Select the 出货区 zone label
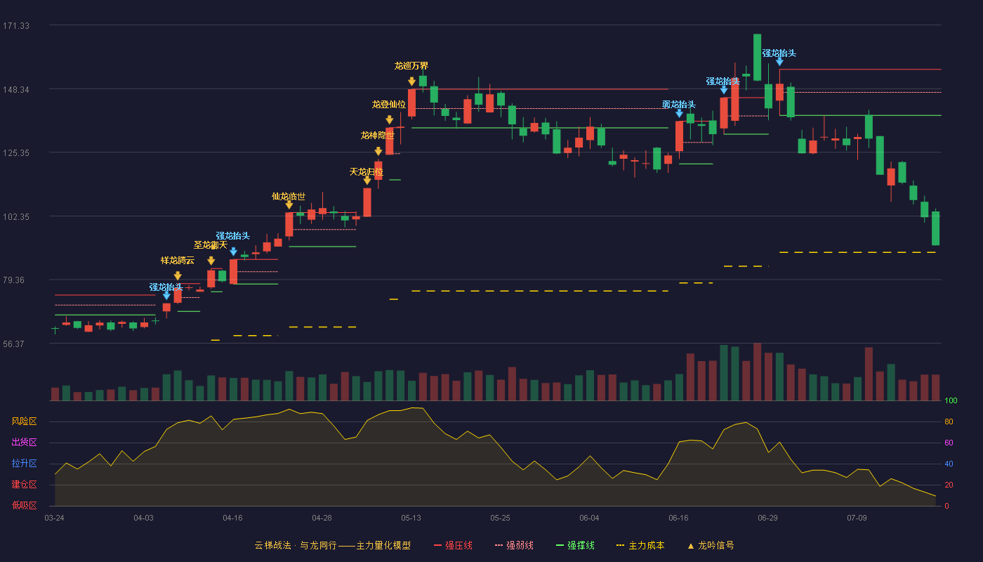 click(x=24, y=443)
